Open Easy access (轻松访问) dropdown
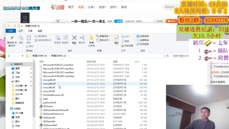 pos(103,40)
